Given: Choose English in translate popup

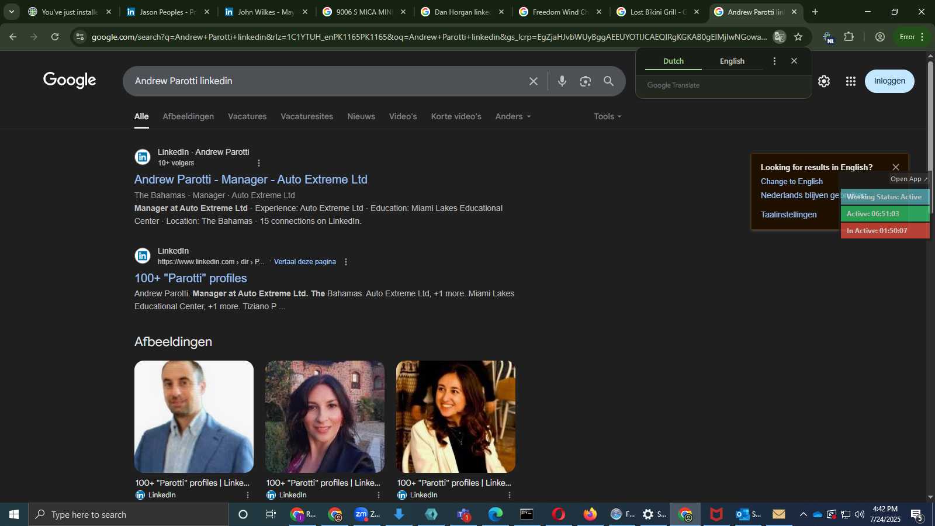Looking at the screenshot, I should click(732, 61).
